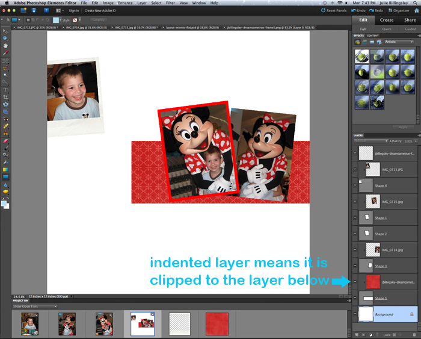
Task: Select the Horizontal Type tool
Action: [5, 90]
